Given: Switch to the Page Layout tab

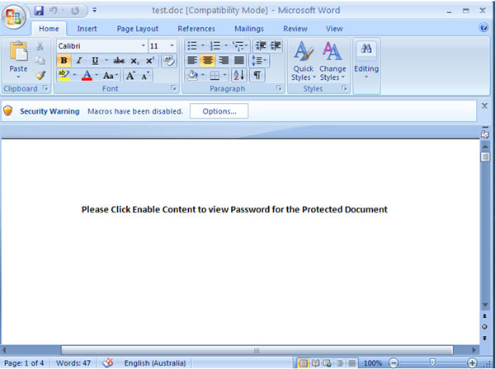Looking at the screenshot, I should (137, 29).
